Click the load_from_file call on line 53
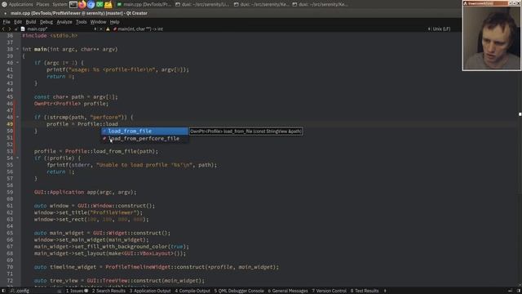Viewport: 522px width, 294px height. point(125,151)
